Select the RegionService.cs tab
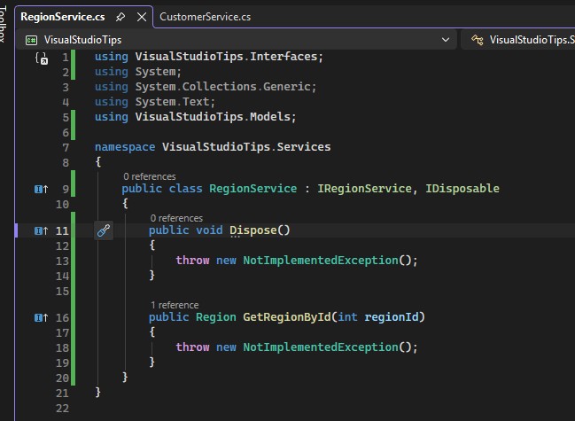This screenshot has height=421, width=575. coord(63,17)
